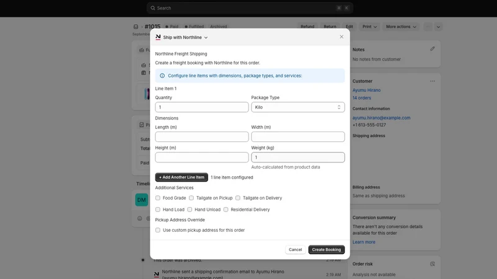Image resolution: width=497 pixels, height=279 pixels.
Task: Open the Customer card three-dot menu
Action: [x=432, y=81]
